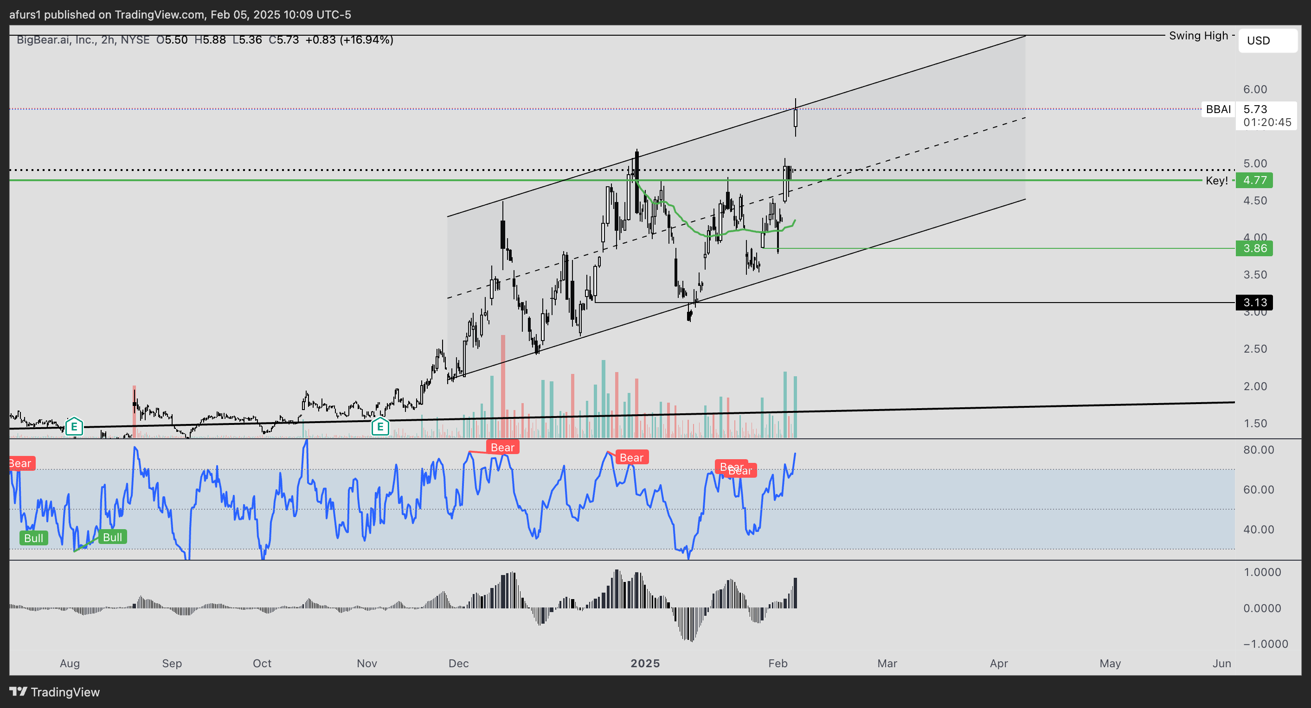The height and width of the screenshot is (708, 1311).
Task: Click the −1.0000 MACD axis label
Action: [1266, 644]
